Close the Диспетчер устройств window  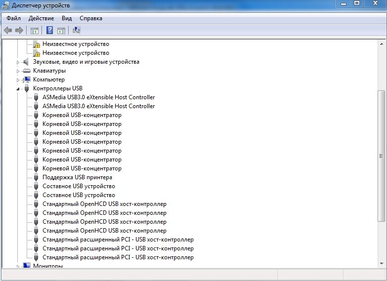[x=376, y=3]
